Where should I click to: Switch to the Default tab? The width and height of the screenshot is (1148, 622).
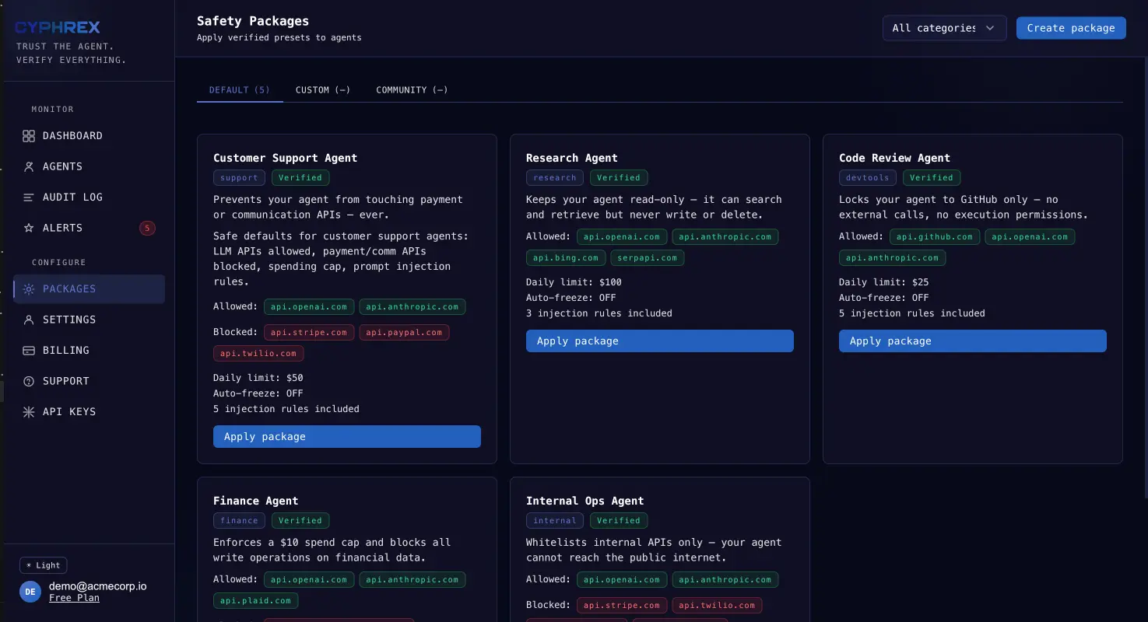click(240, 90)
